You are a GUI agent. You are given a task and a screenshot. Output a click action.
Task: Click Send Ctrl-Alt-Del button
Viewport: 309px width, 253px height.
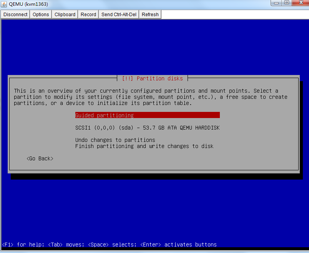(119, 14)
